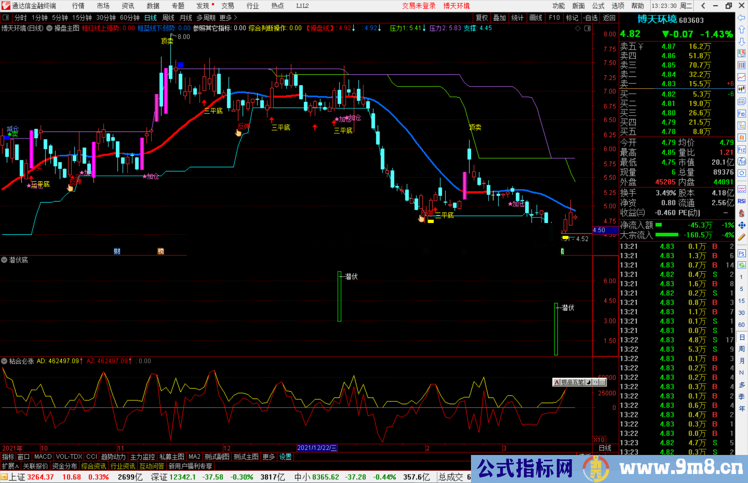
Task: Open the 更多 indicators list in bottom tabs
Action: [268, 457]
